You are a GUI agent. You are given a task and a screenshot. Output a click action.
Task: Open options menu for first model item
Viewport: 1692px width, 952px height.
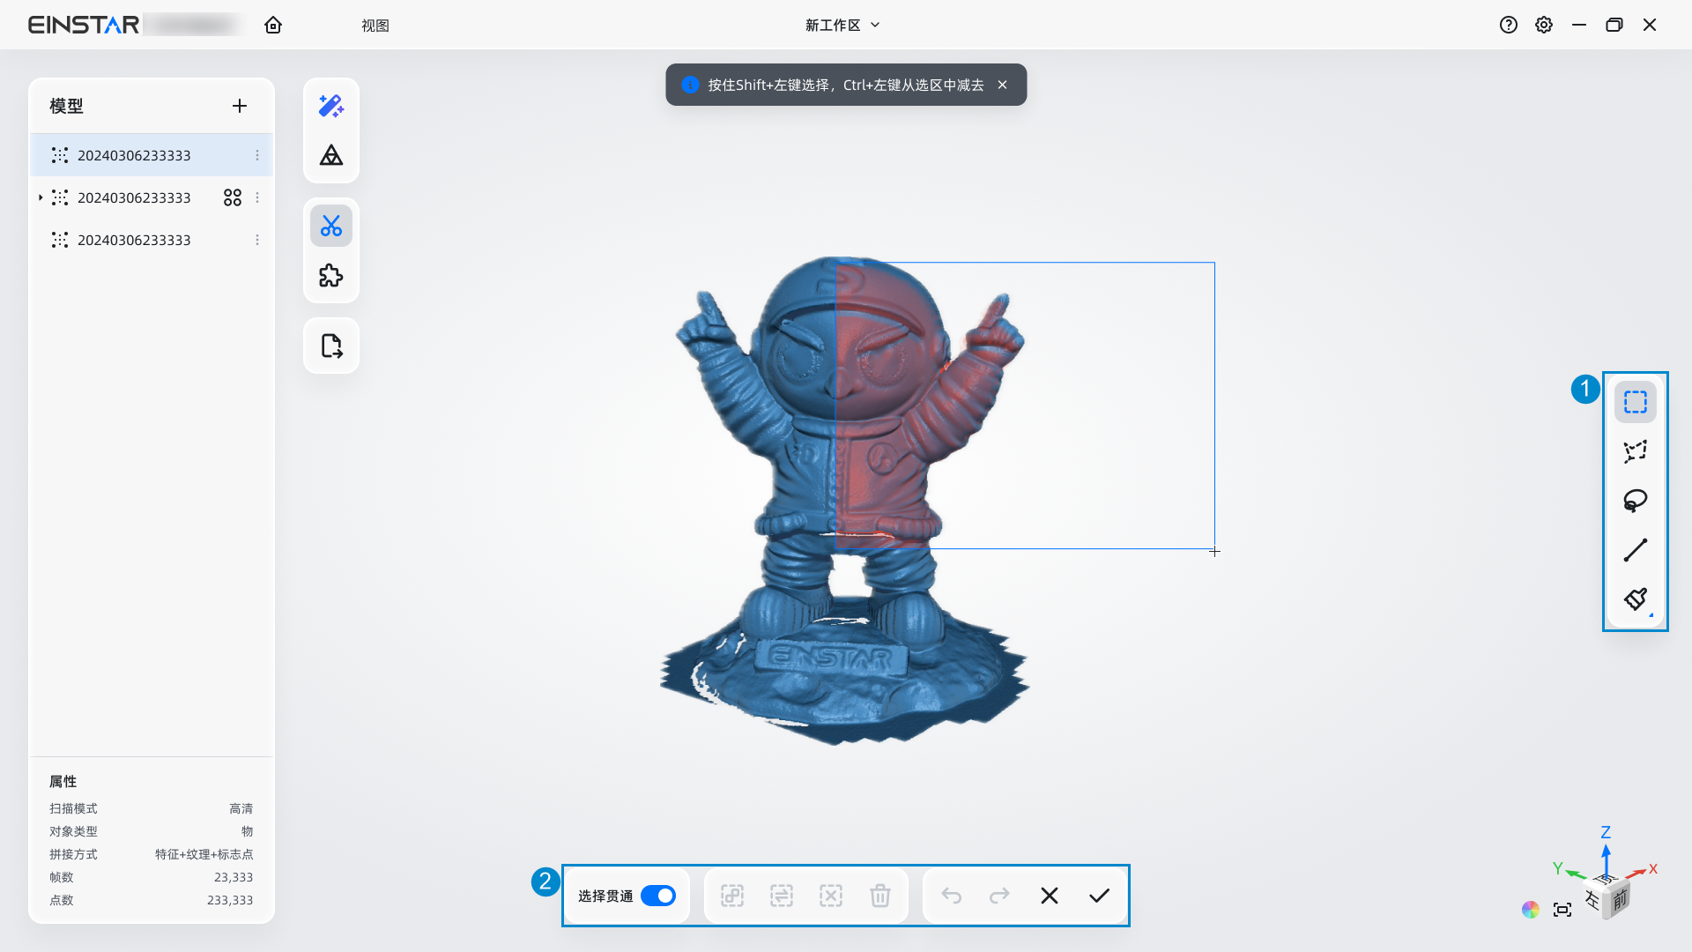coord(257,155)
